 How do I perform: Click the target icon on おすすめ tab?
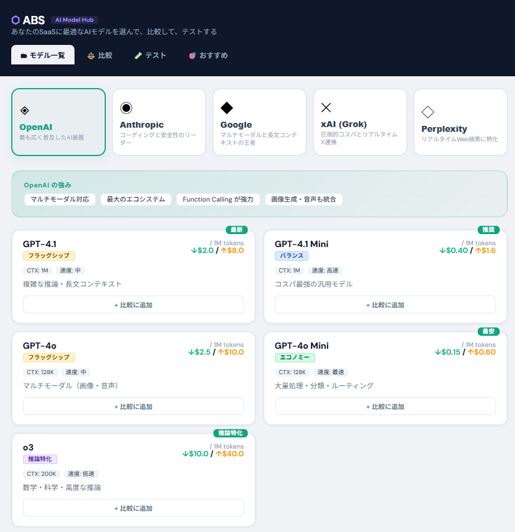(x=192, y=56)
